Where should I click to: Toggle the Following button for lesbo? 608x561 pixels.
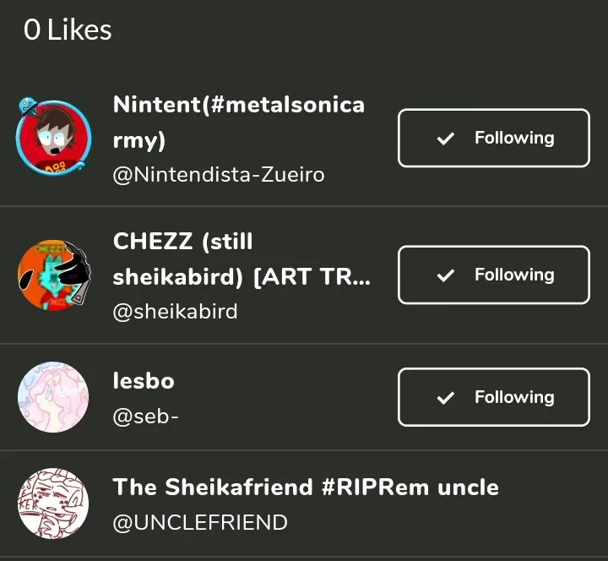[x=493, y=397]
